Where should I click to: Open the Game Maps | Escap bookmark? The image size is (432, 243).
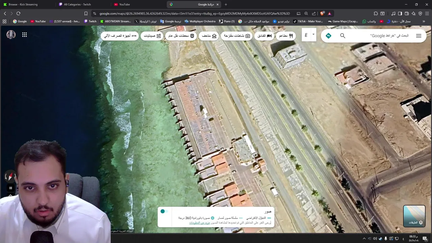(342, 21)
